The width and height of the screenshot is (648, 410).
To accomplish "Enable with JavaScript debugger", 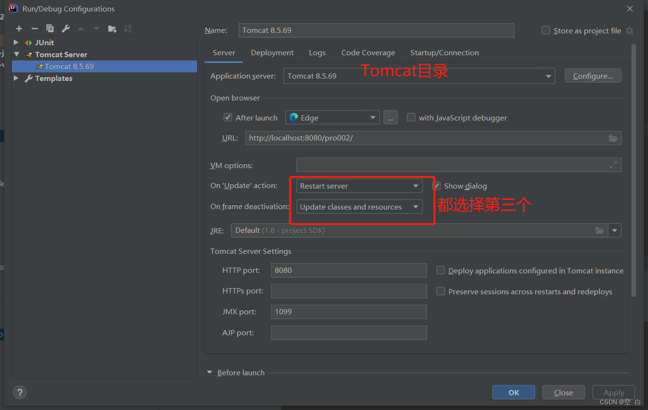I will click(x=411, y=117).
